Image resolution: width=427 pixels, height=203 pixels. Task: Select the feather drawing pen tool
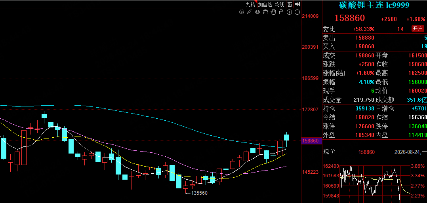249,12
